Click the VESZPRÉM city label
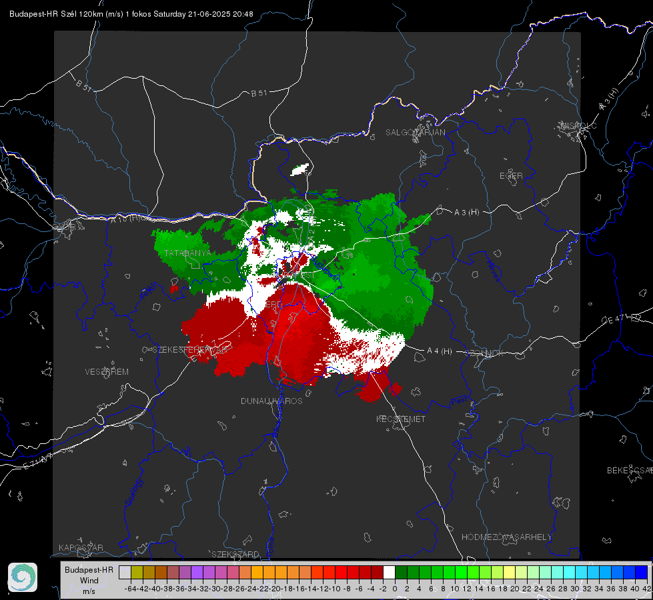 point(107,371)
